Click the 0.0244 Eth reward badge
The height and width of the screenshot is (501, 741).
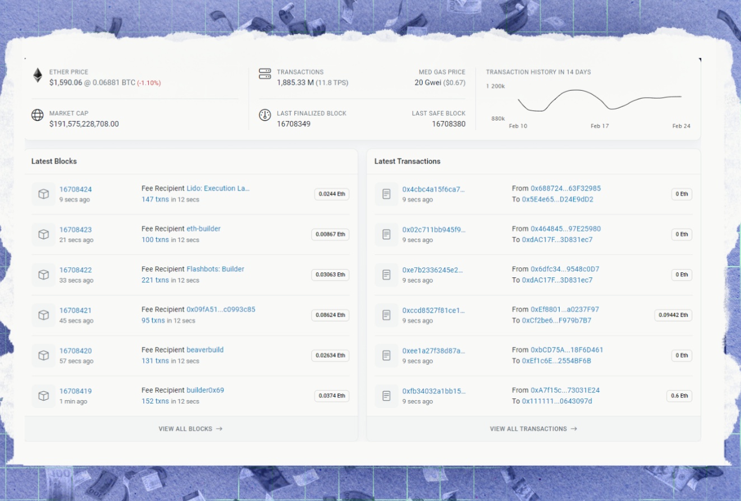[x=332, y=194]
